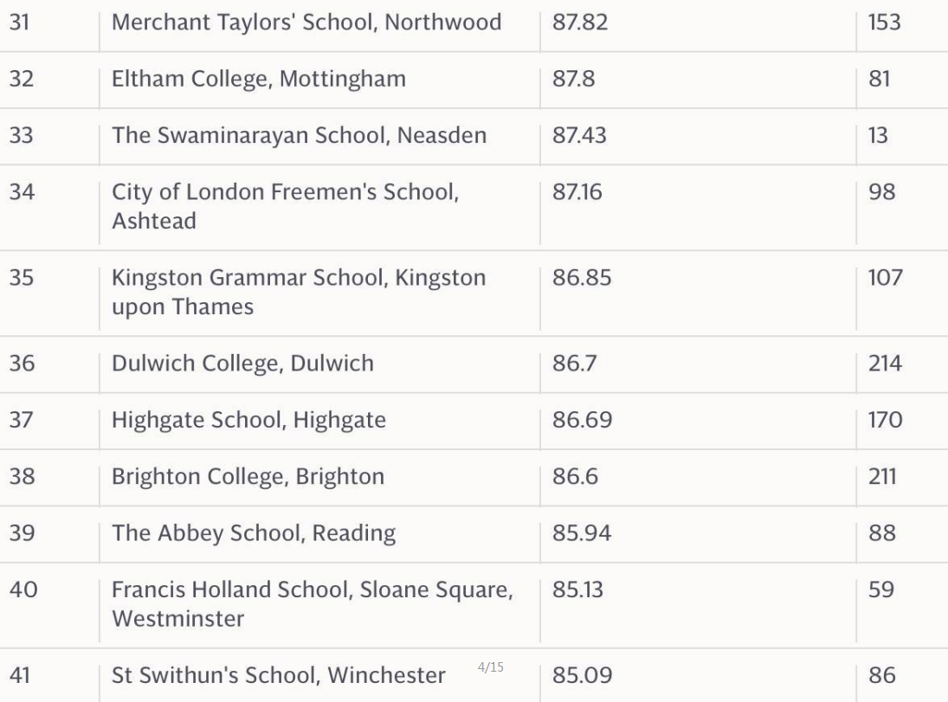Screen dimensions: 948x702
Task: Click the 87.82 score value
Action: pyautogui.click(x=580, y=23)
